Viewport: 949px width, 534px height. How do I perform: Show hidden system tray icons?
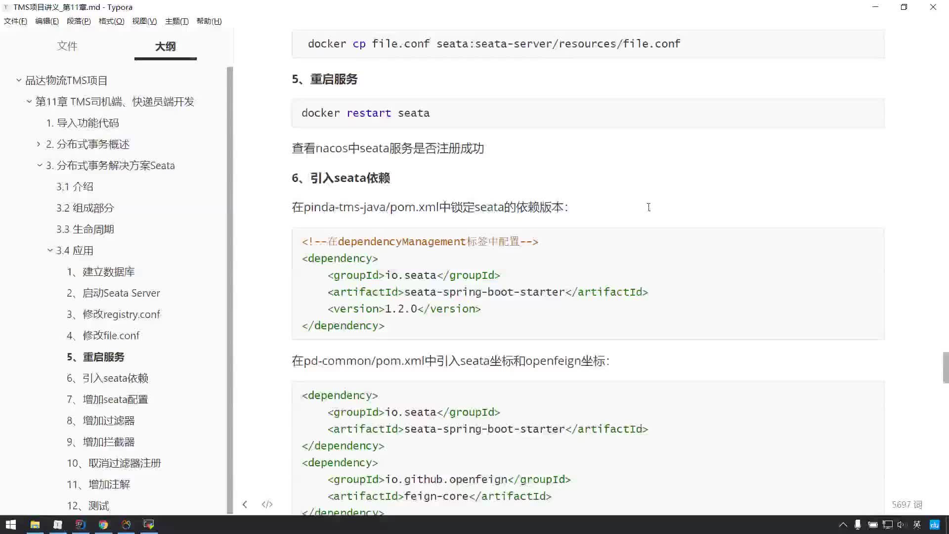[x=843, y=525]
